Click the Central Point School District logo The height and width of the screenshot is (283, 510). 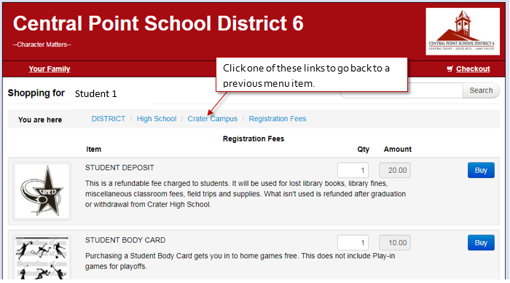(x=463, y=31)
